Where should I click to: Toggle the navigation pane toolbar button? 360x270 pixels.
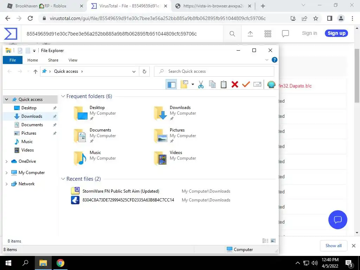[x=171, y=84]
